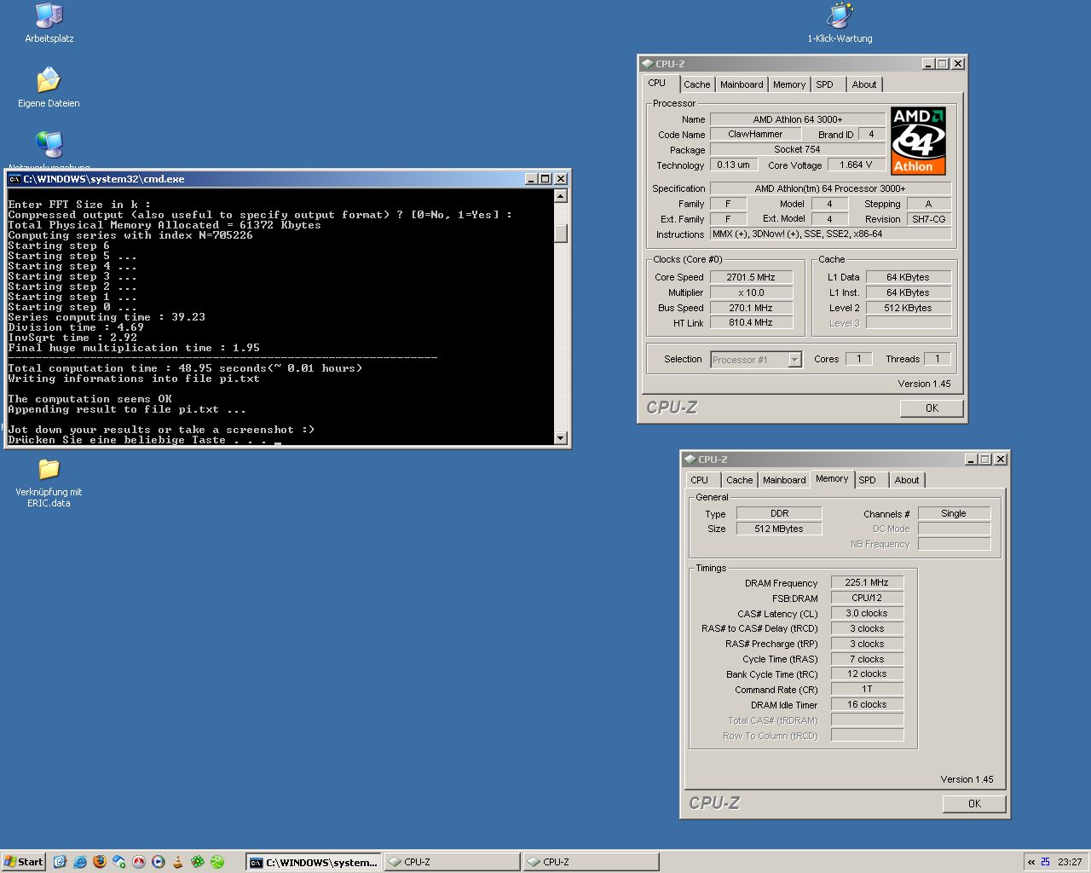
Task: Activate the first CPU-Z taskbar button
Action: point(452,862)
